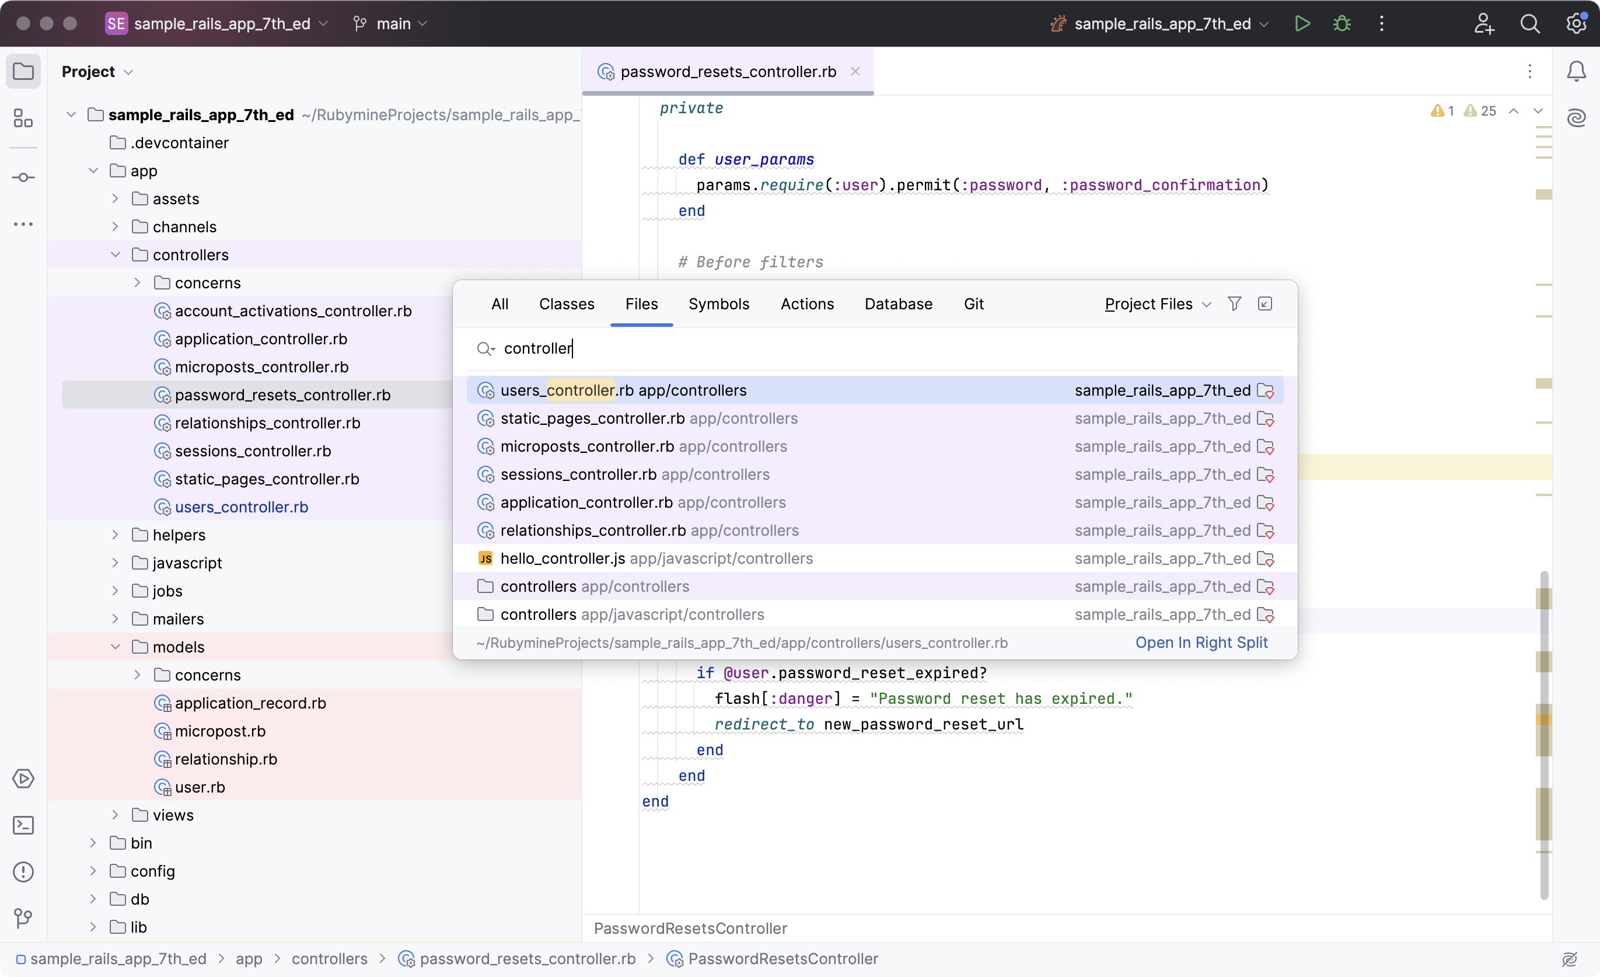The width and height of the screenshot is (1600, 977).
Task: Run the sample_rails_app_7th_ed configuration
Action: coord(1302,23)
